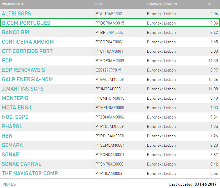The image size is (220, 188).
Task: Open the SEMAPA component link
Action: (x=12, y=145)
